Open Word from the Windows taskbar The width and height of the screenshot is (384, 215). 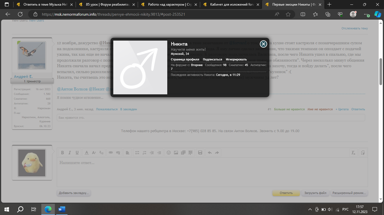[62, 209]
